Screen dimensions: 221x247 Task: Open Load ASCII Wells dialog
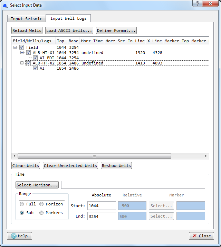point(69,30)
